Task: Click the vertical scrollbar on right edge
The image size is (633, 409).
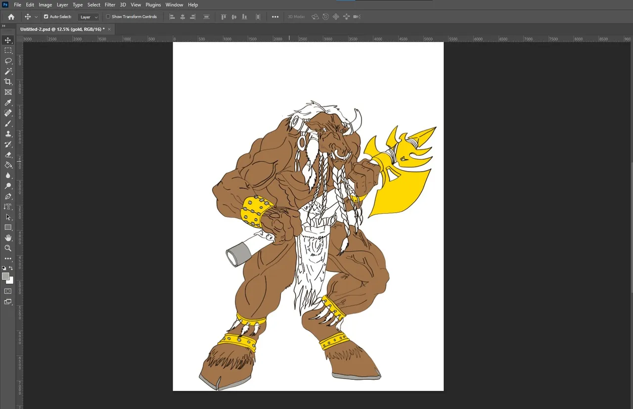Action: [x=631, y=227]
